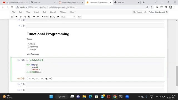Open Google Chrome from the taskbar
This screenshot has width=178, height=100.
pos(115,97)
